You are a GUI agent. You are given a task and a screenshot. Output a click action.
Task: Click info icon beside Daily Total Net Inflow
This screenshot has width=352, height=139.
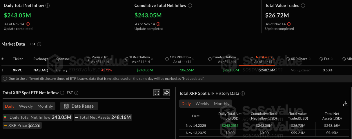[48, 6]
